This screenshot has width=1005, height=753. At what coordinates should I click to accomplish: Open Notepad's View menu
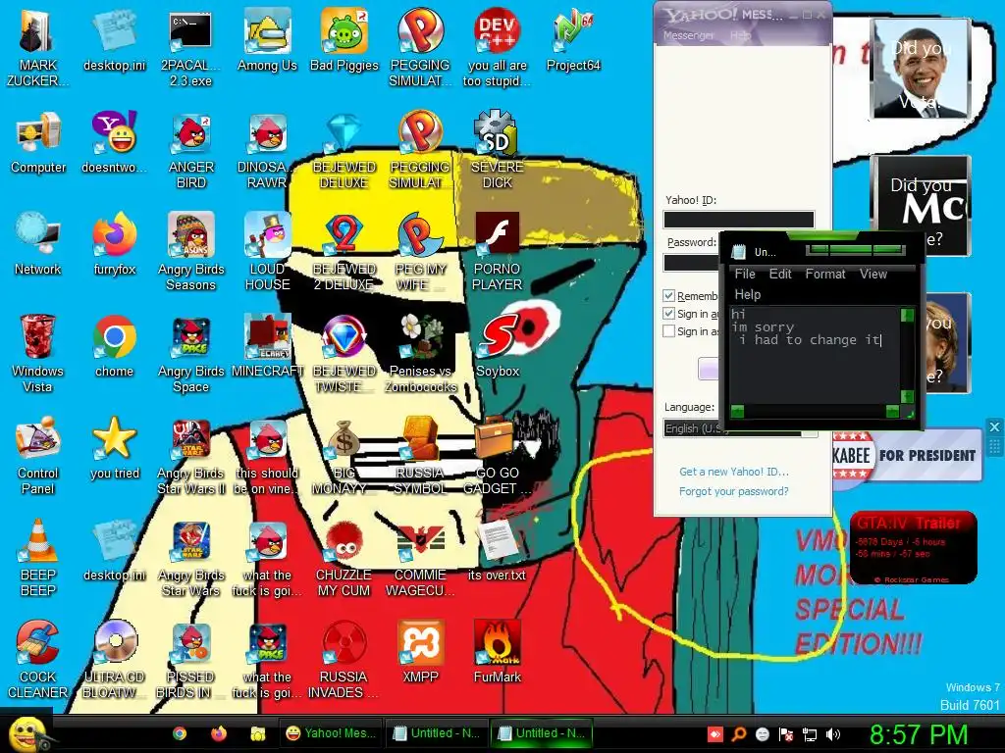point(873,275)
